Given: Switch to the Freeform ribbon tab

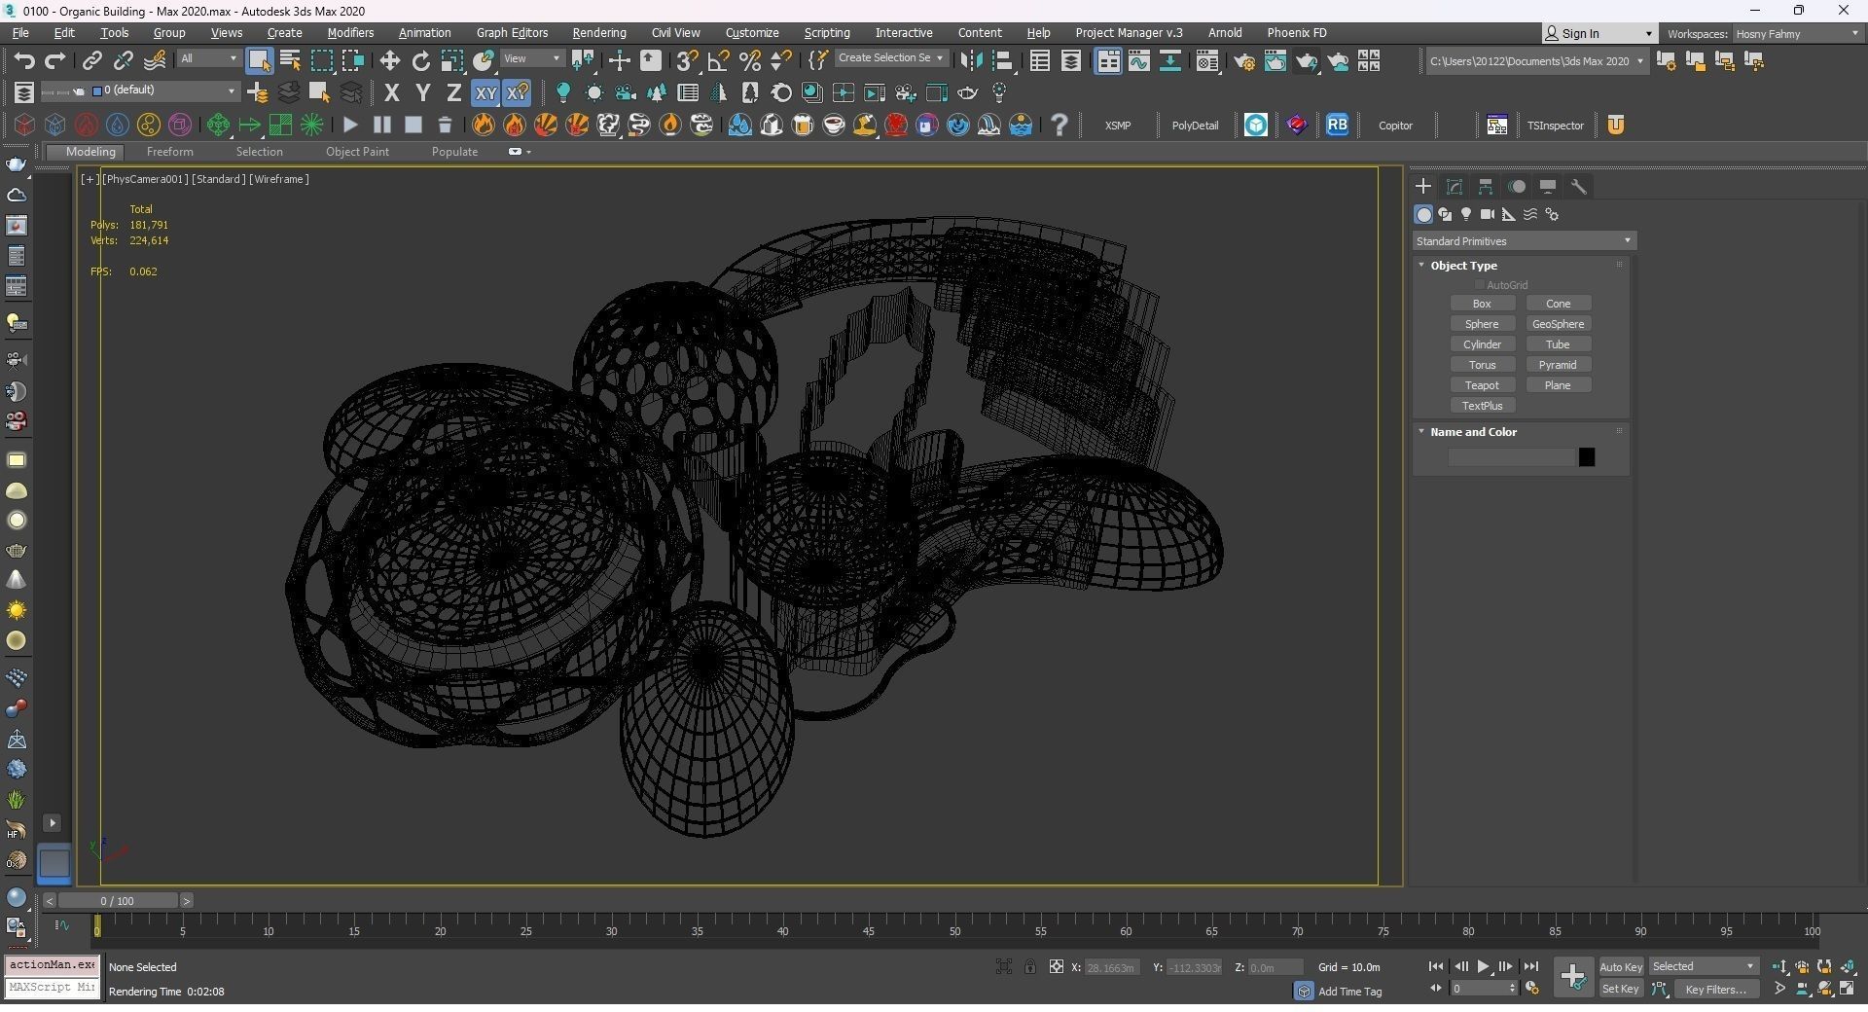Looking at the screenshot, I should [x=169, y=152].
